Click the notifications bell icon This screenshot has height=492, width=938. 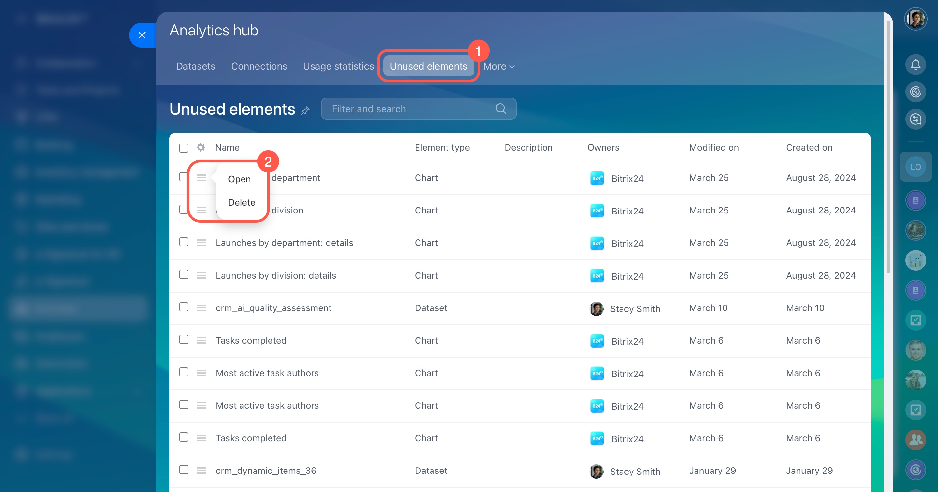point(915,65)
